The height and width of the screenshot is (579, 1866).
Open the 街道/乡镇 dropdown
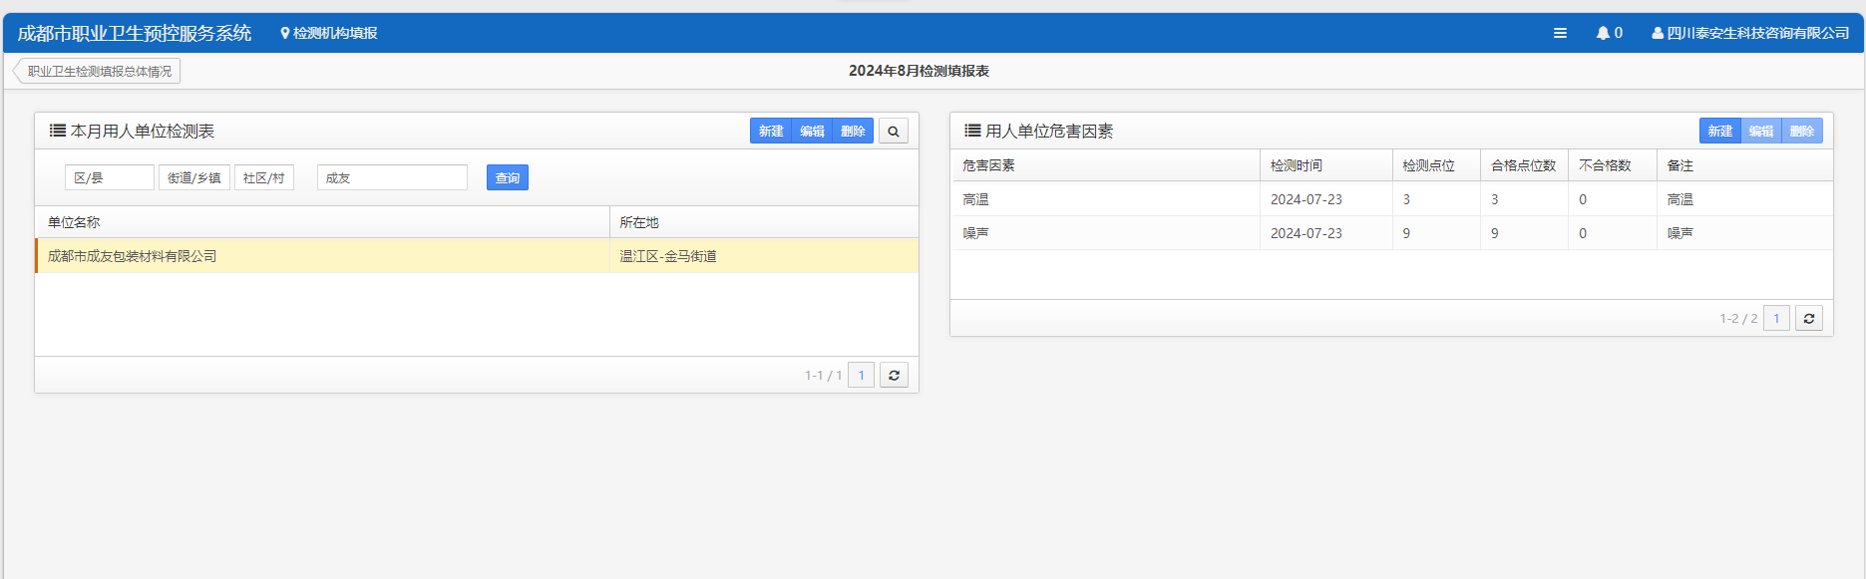194,178
